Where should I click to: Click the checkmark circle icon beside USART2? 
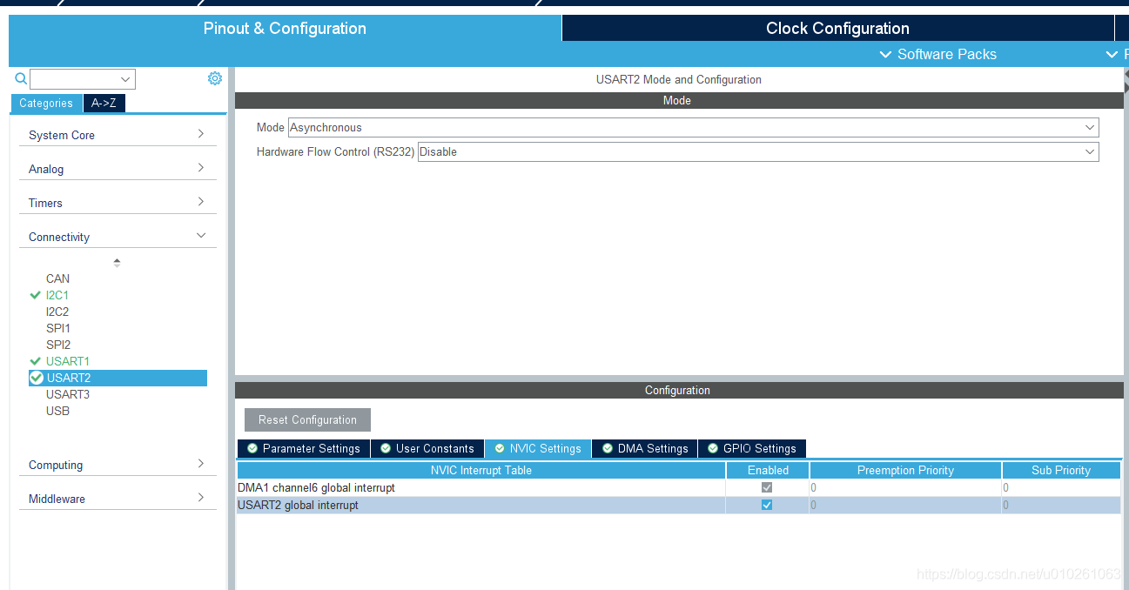point(37,378)
